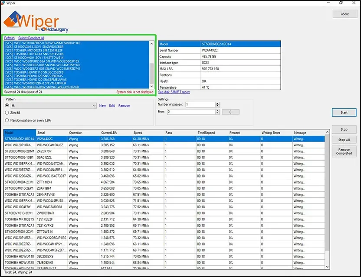Click the From LBA input field
The image size is (361, 277).
(191, 112)
